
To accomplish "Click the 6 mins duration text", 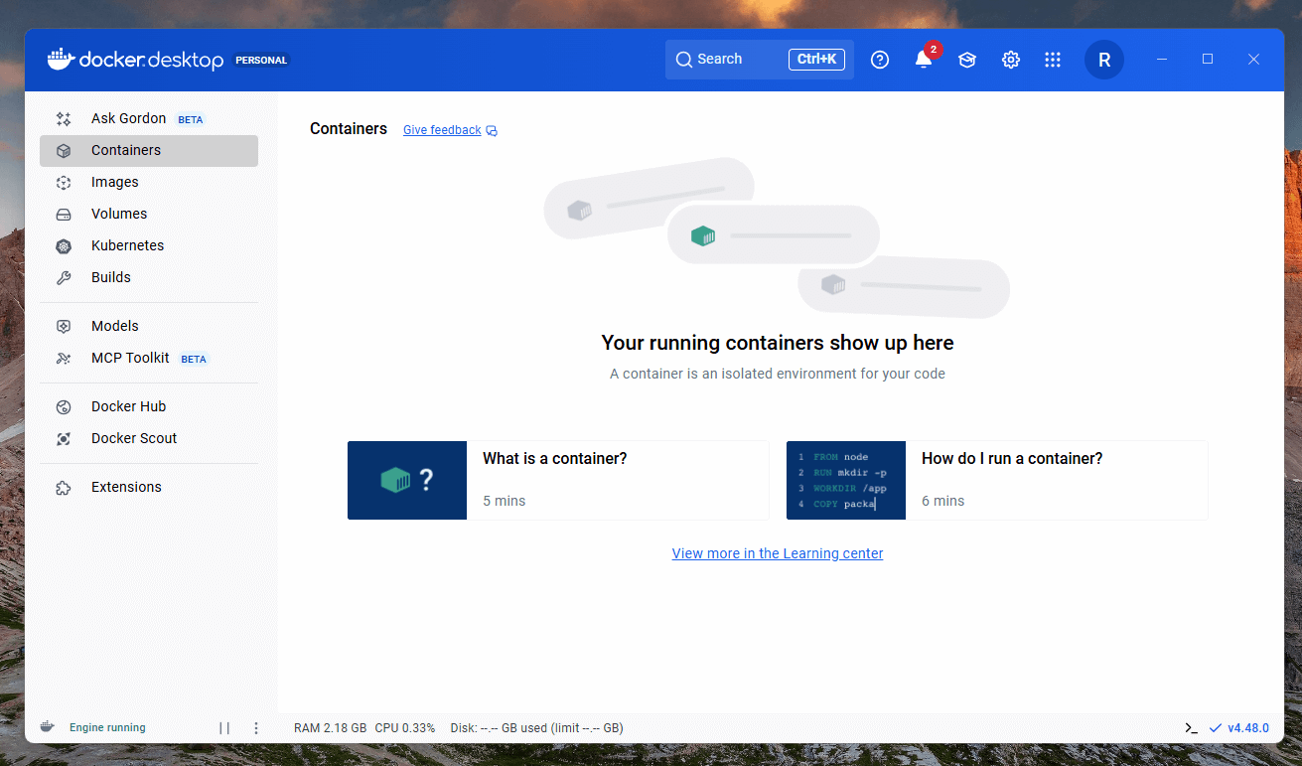I will tap(943, 501).
